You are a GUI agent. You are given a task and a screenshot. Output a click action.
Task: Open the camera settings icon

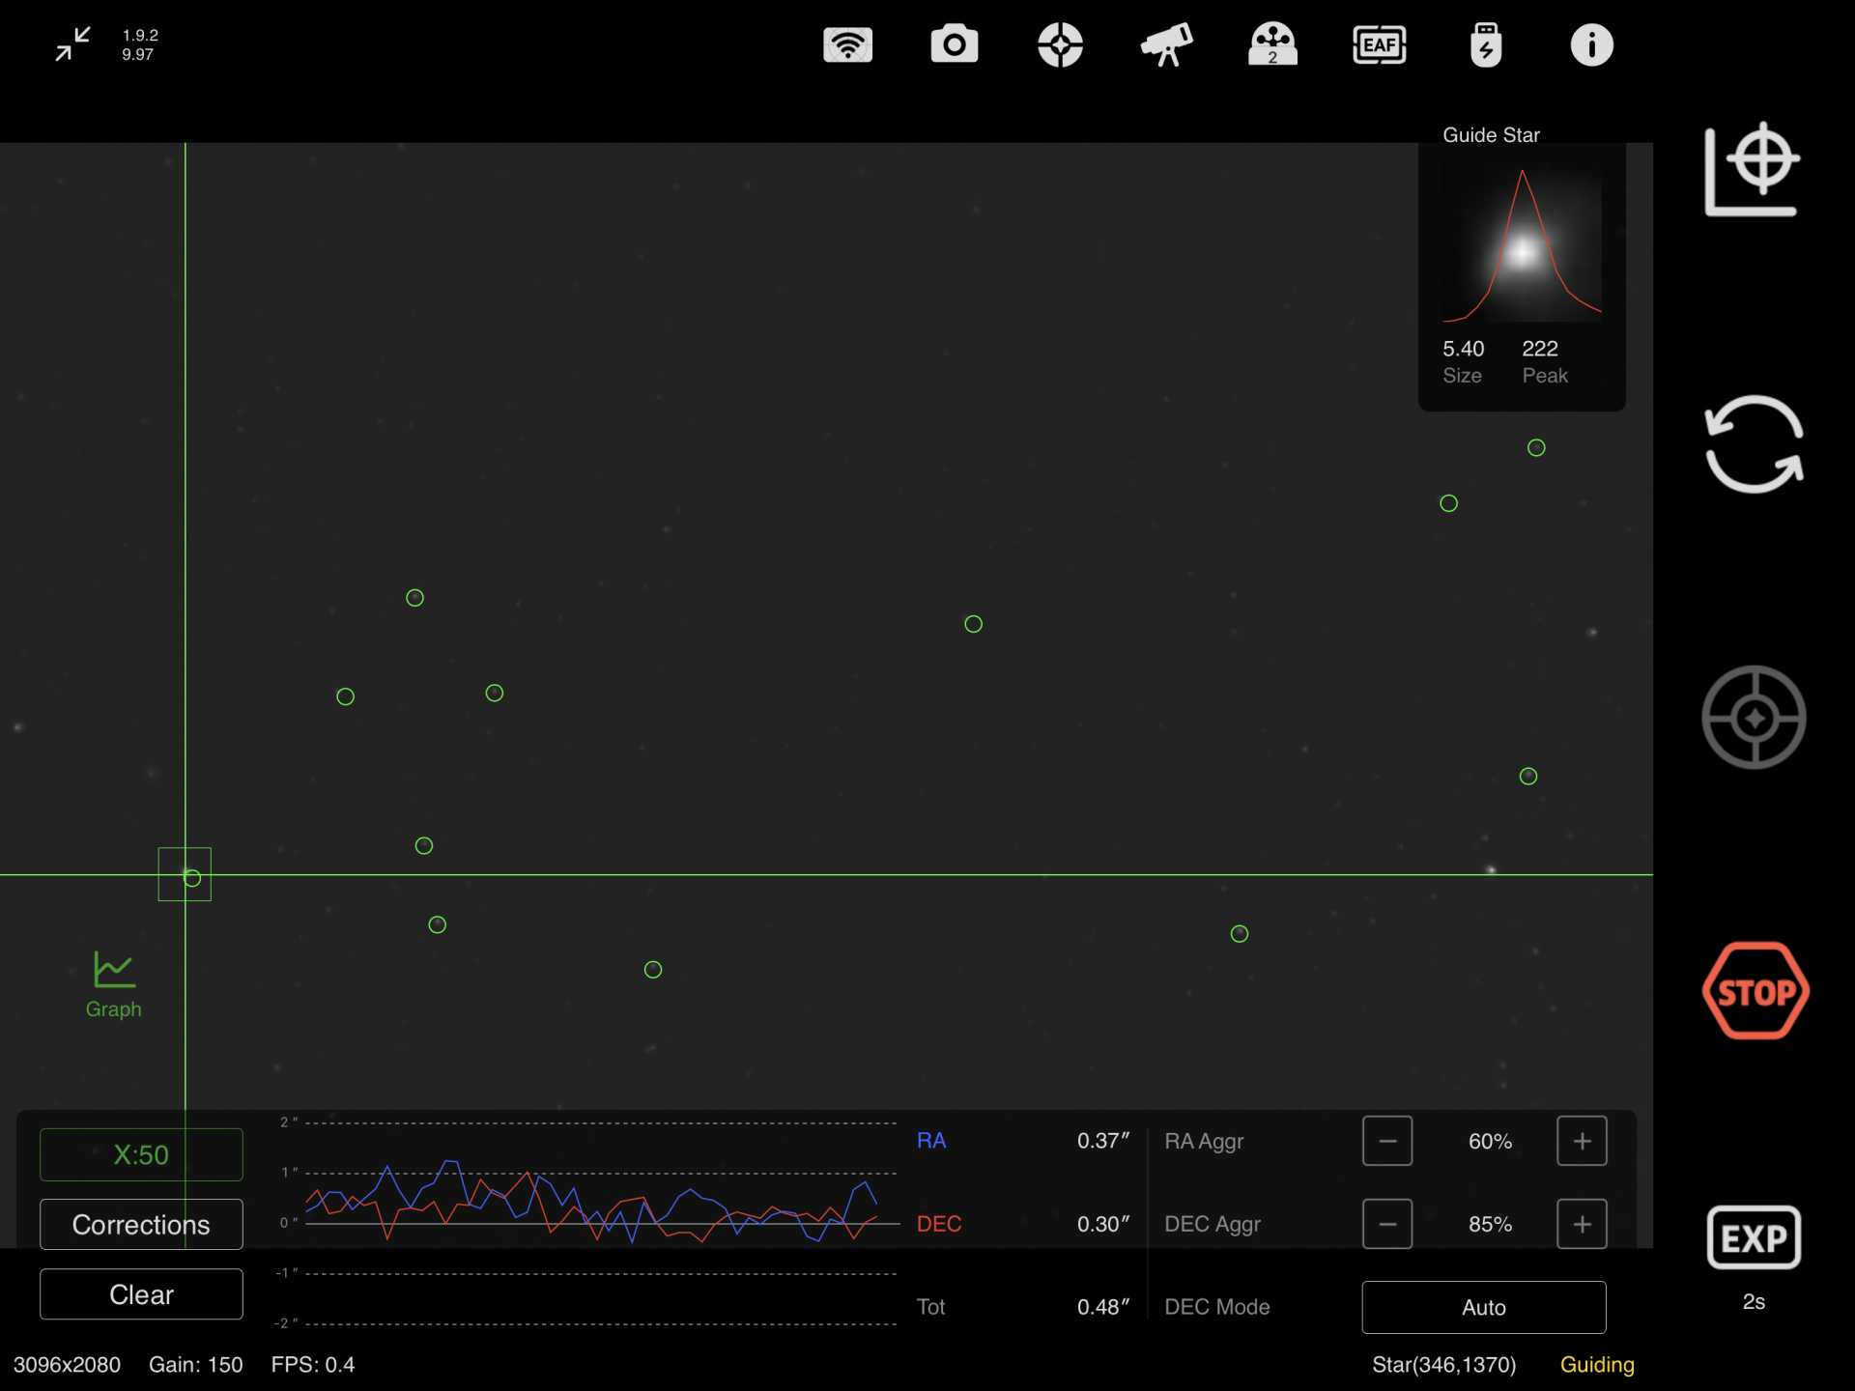pos(954,44)
